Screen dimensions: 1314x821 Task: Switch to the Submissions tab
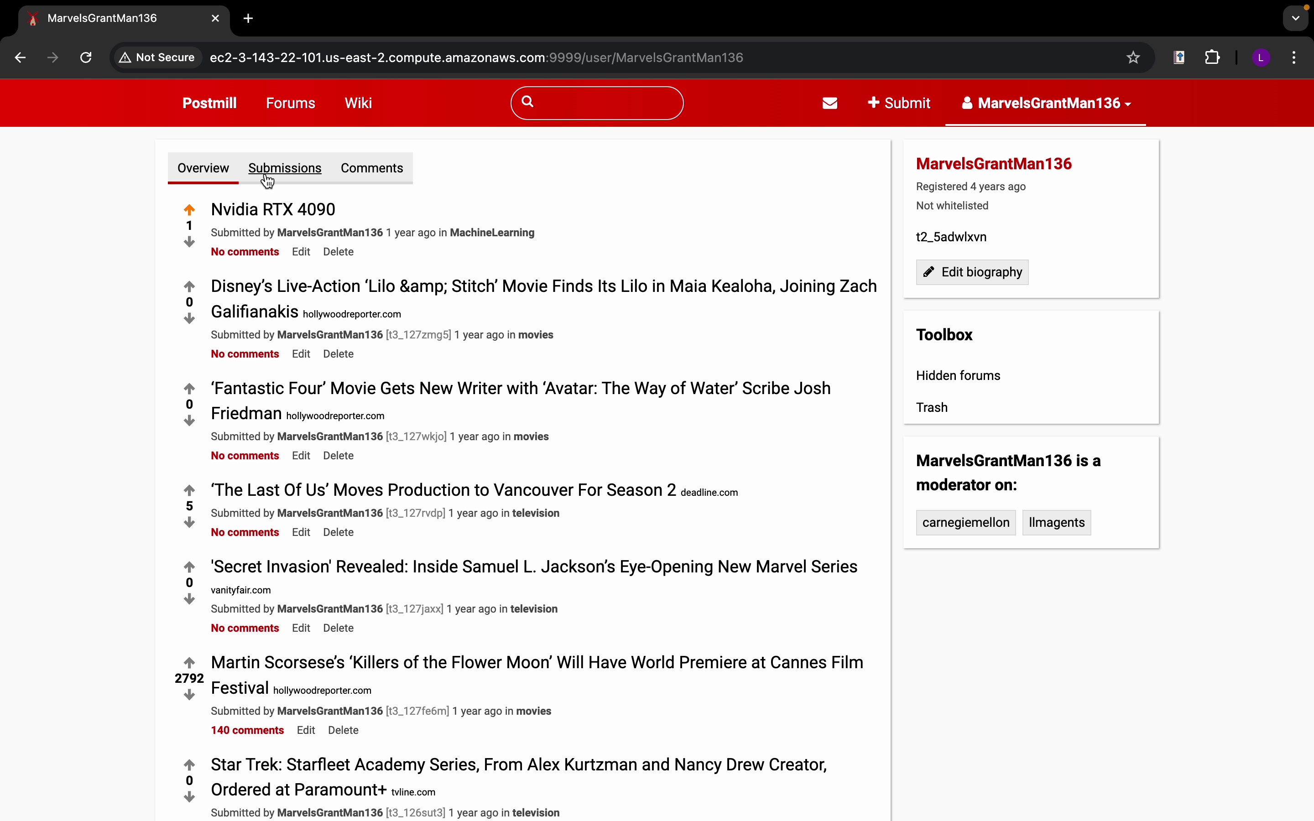(x=285, y=168)
